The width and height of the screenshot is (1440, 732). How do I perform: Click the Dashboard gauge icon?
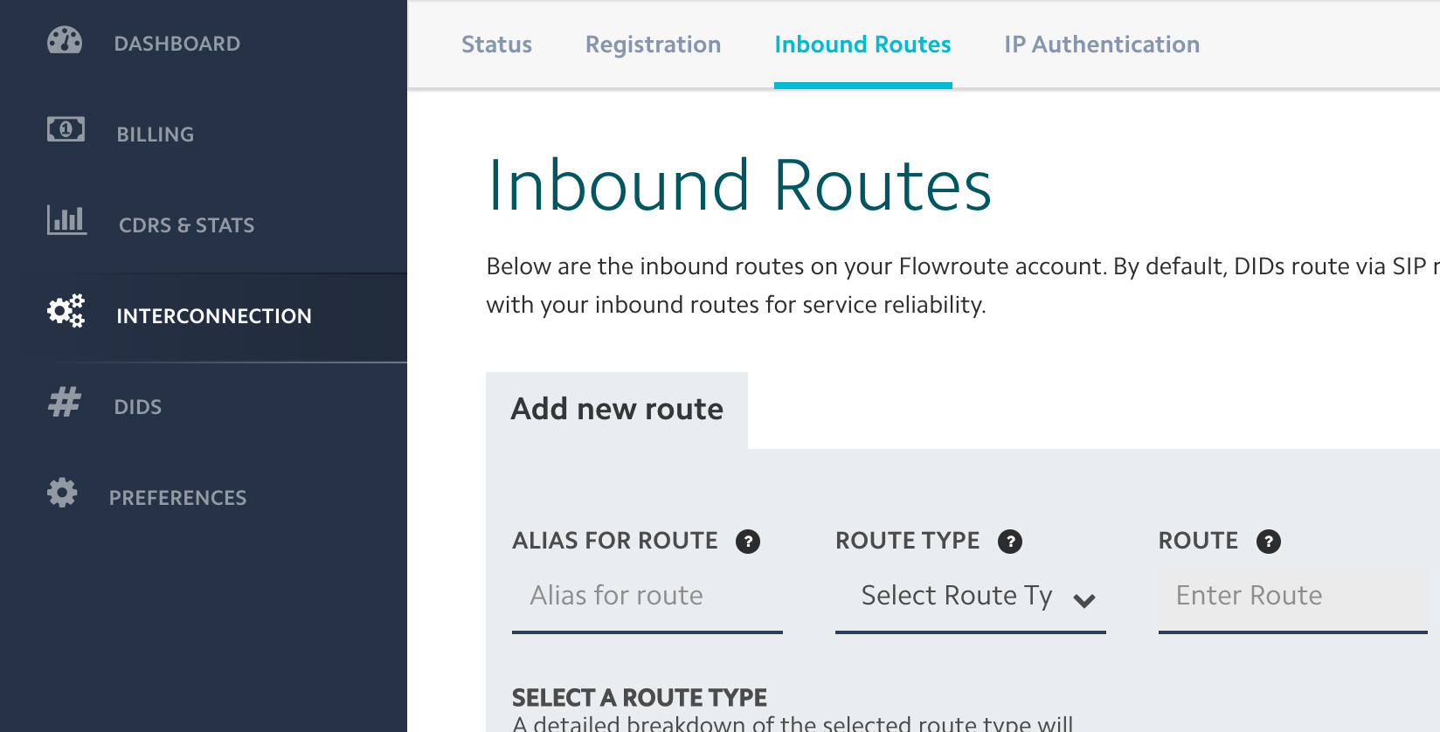coord(65,41)
